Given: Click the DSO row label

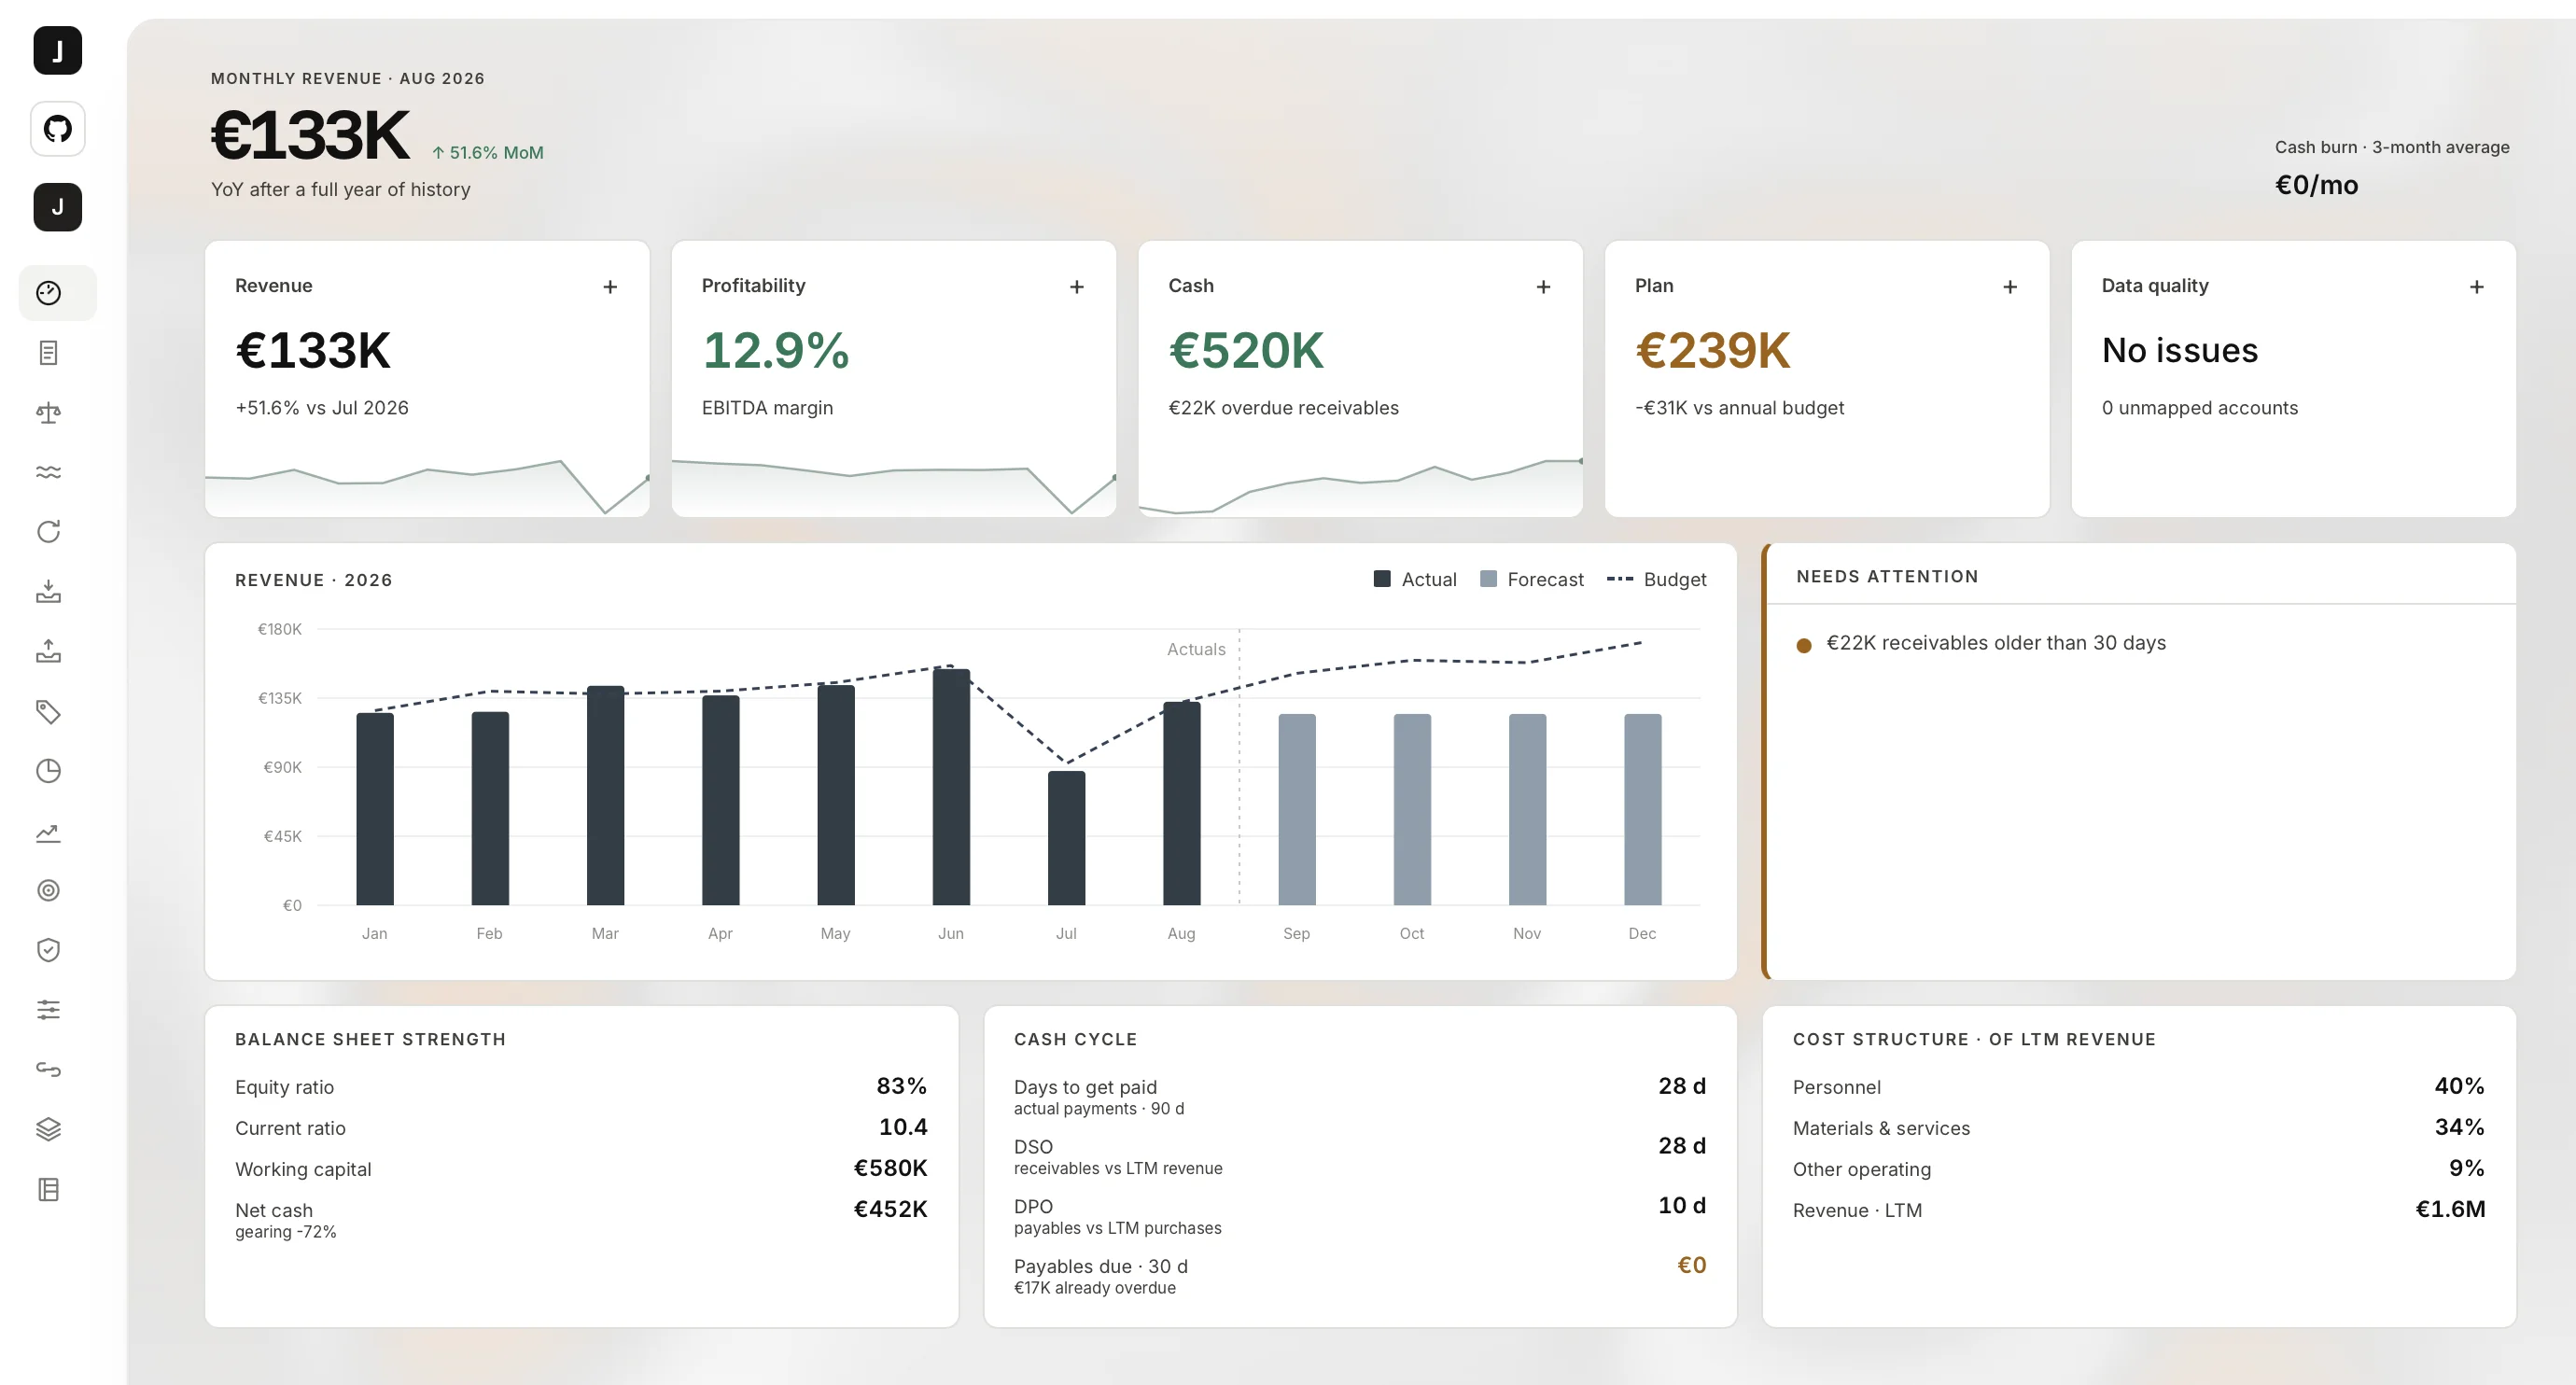Looking at the screenshot, I should (x=1033, y=1147).
